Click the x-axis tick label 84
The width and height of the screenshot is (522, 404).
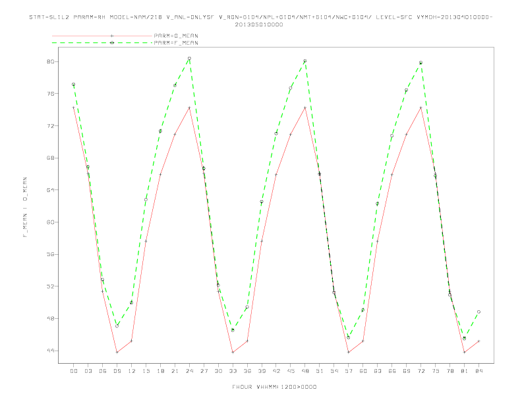(x=478, y=371)
